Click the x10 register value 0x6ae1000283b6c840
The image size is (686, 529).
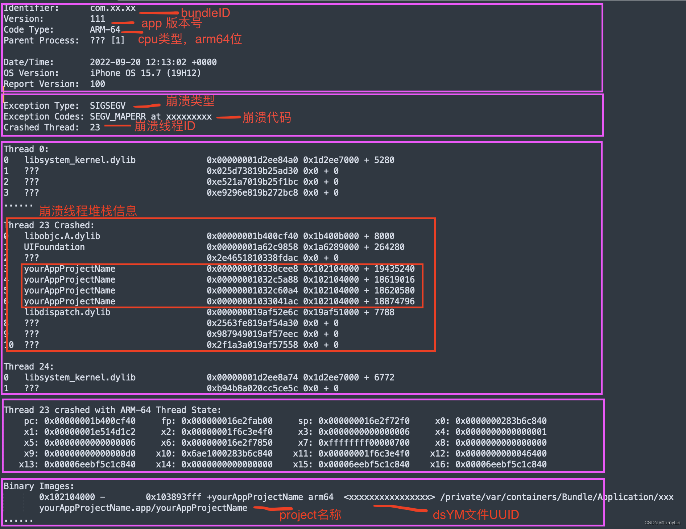point(227,454)
